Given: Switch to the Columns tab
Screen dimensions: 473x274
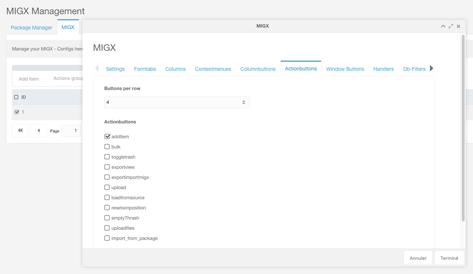Looking at the screenshot, I should (175, 69).
